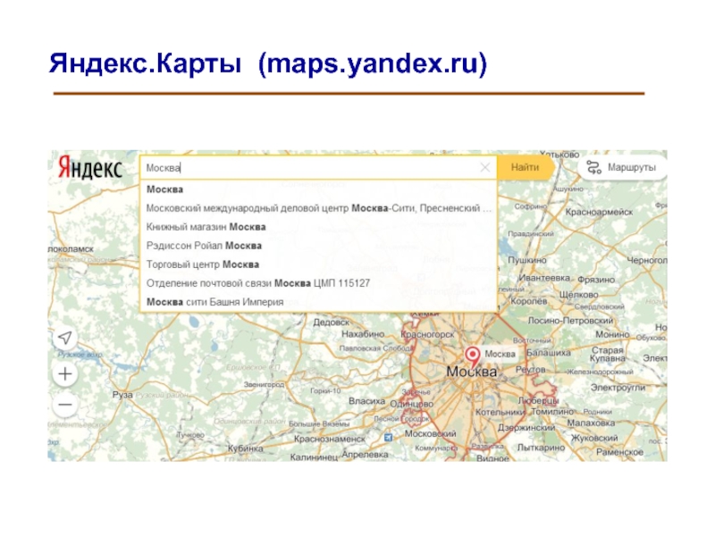Click the Найти search button

[525, 168]
